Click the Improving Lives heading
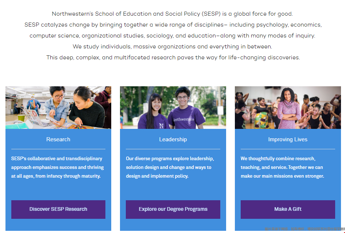This screenshot has height=233, width=345. [x=288, y=139]
